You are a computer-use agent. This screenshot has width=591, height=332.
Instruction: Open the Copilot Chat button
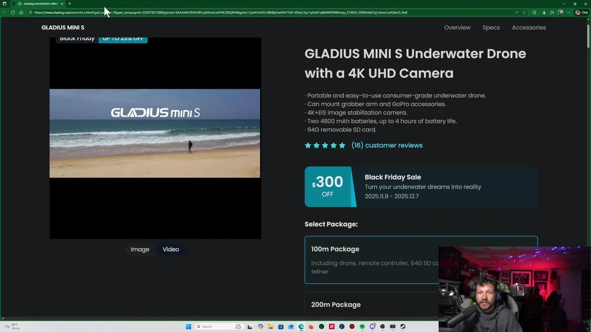[x=581, y=12]
